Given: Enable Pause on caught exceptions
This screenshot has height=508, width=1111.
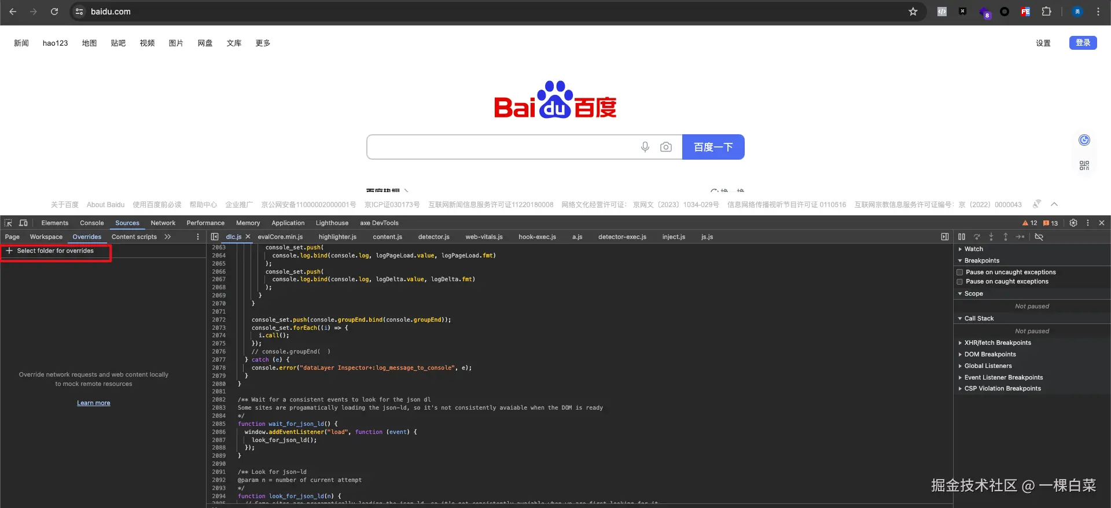Looking at the screenshot, I should click(960, 282).
